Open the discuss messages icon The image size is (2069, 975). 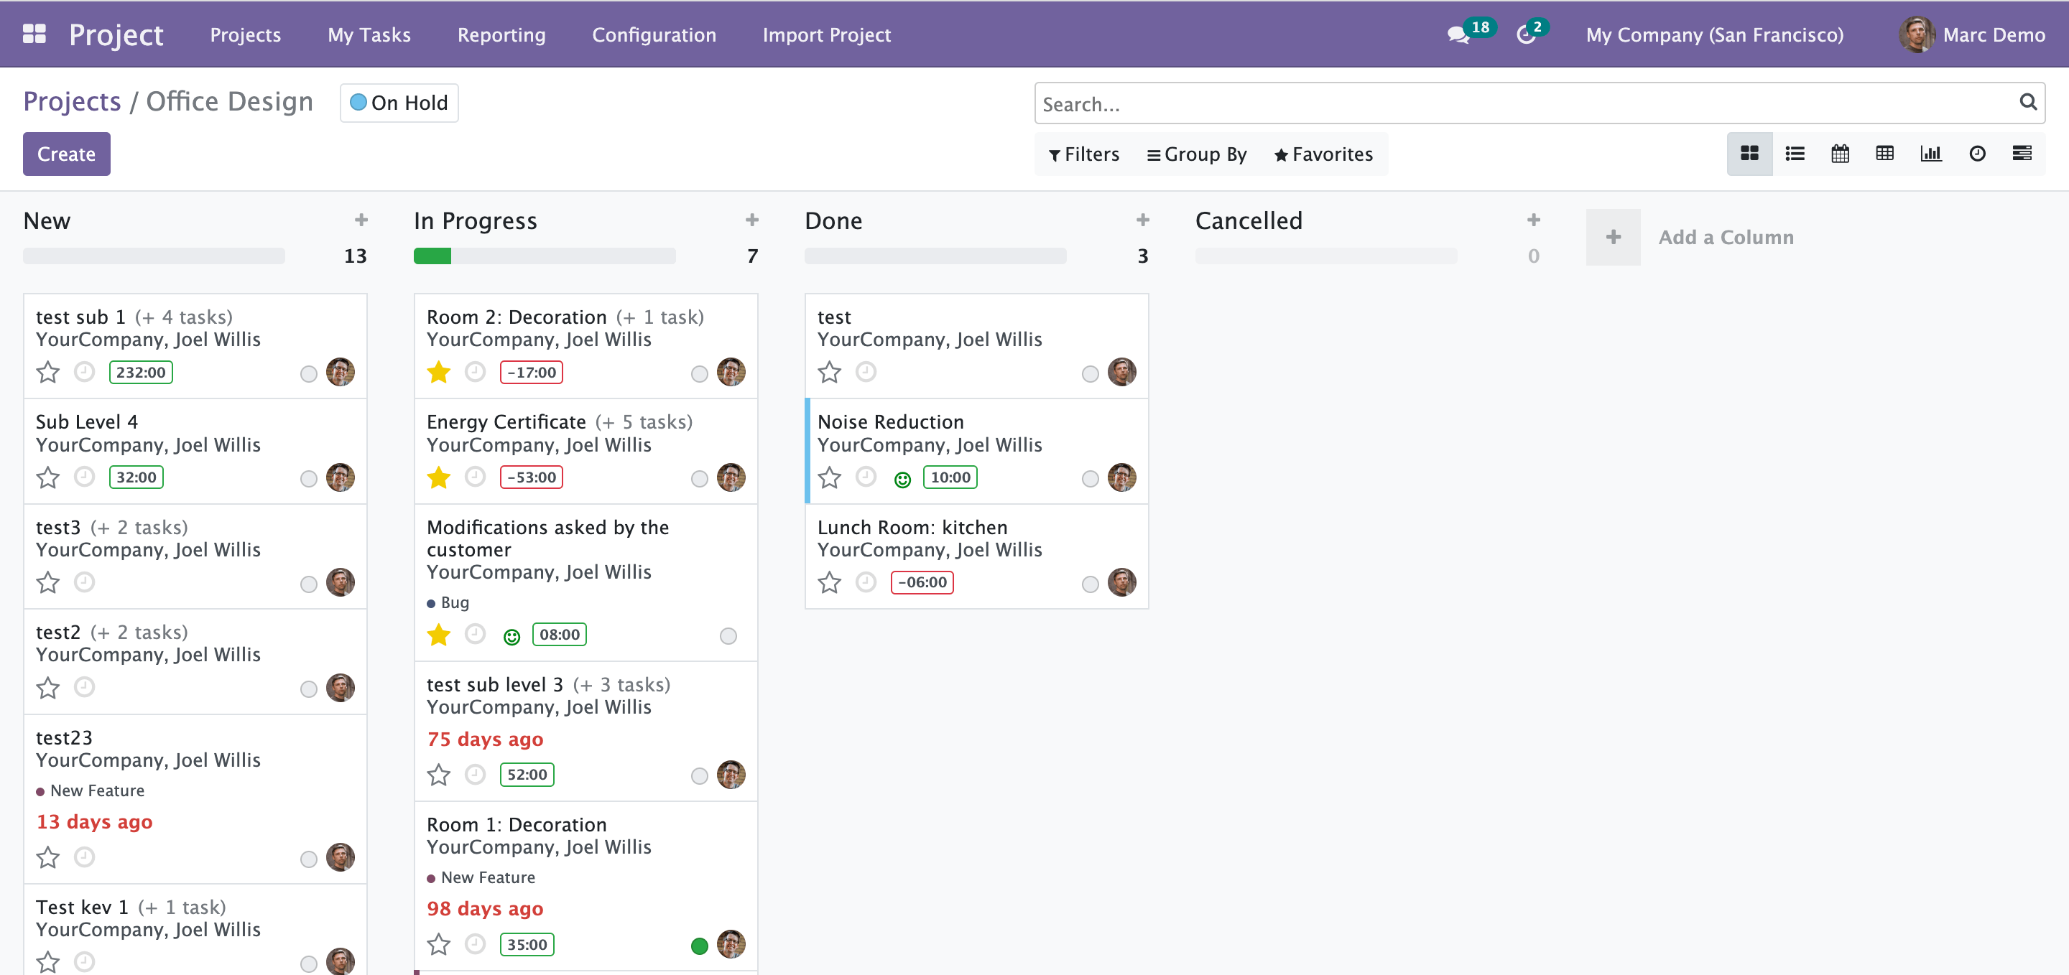tap(1458, 34)
